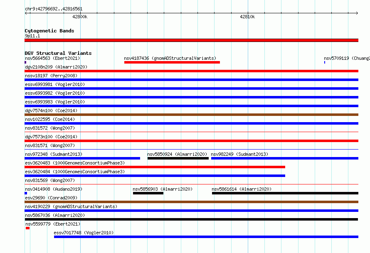370x253 pixels.
Task: Click the 9p11.1 cytogenetic band red bar
Action: 191,40
